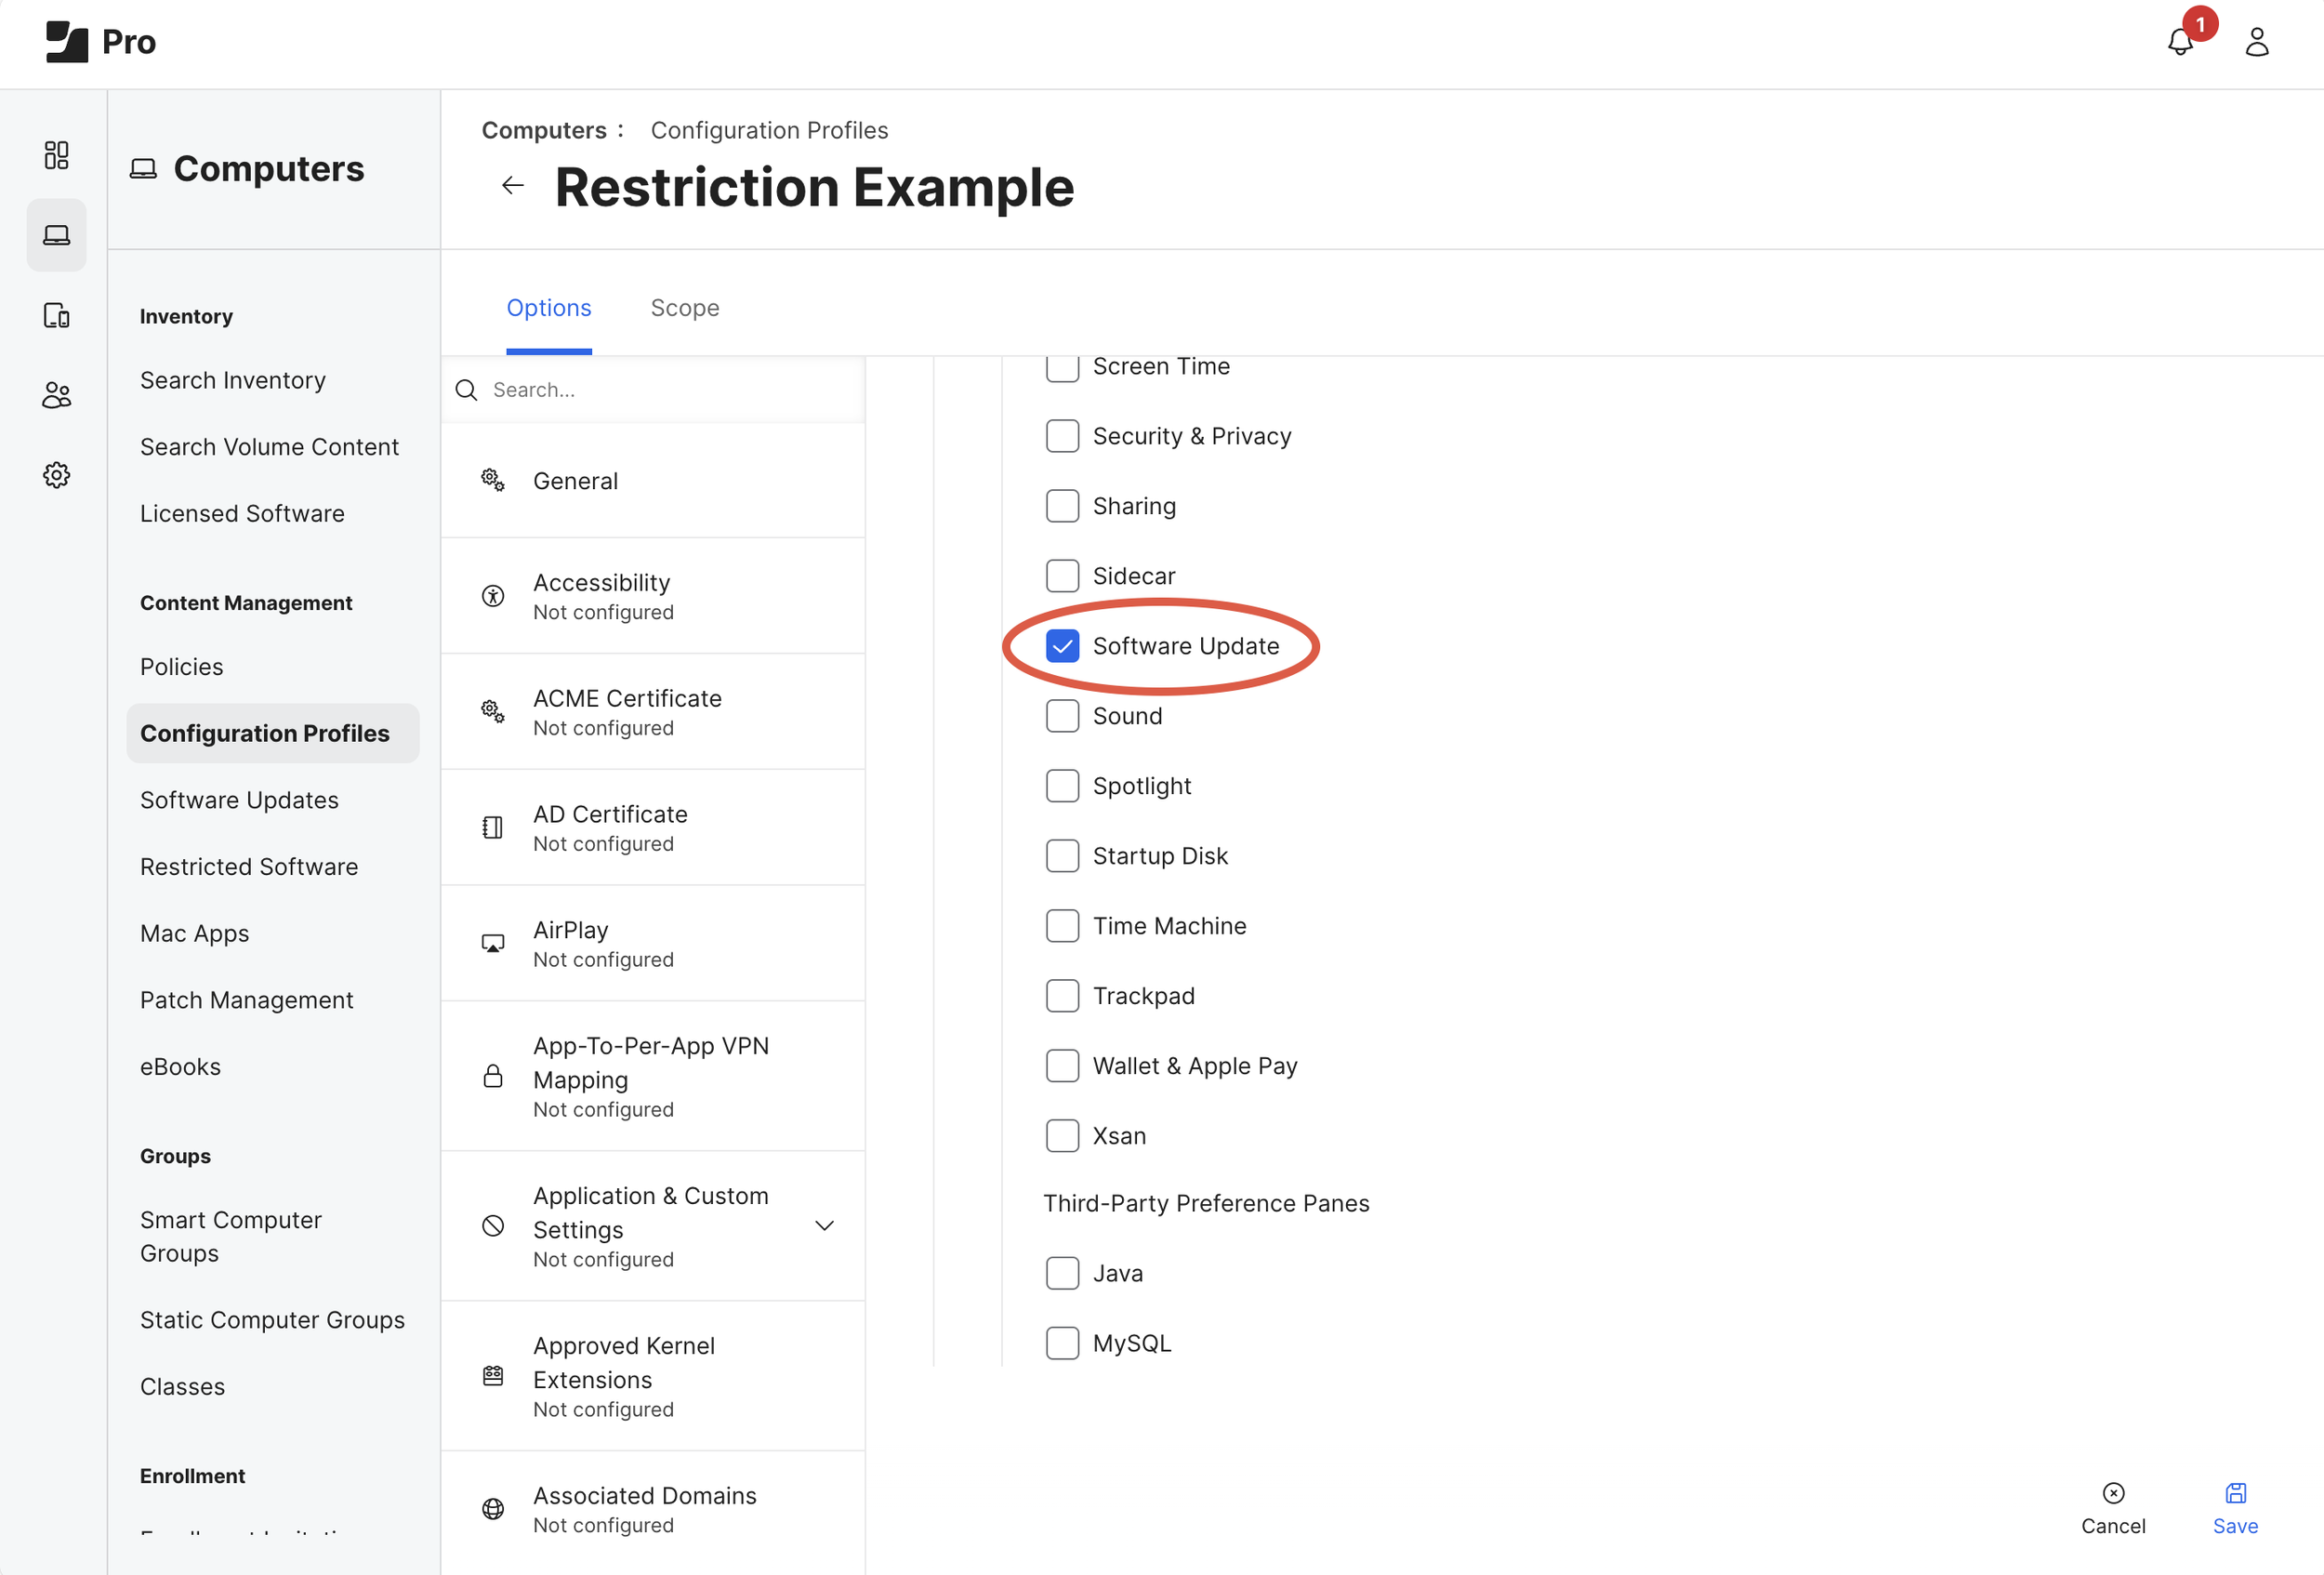The height and width of the screenshot is (1575, 2324).
Task: Tick the Java preference pane checkbox
Action: (1062, 1273)
